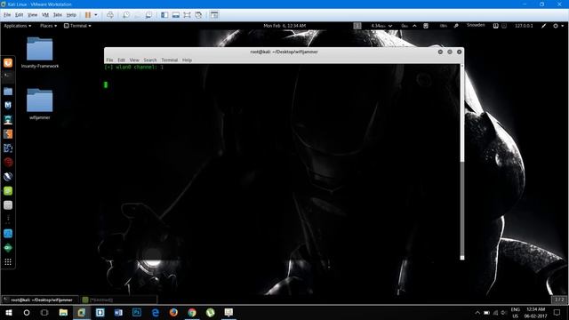Screen dimensions: 569x320
Task: Click the workspace indicator in top bar
Action: (x=357, y=26)
